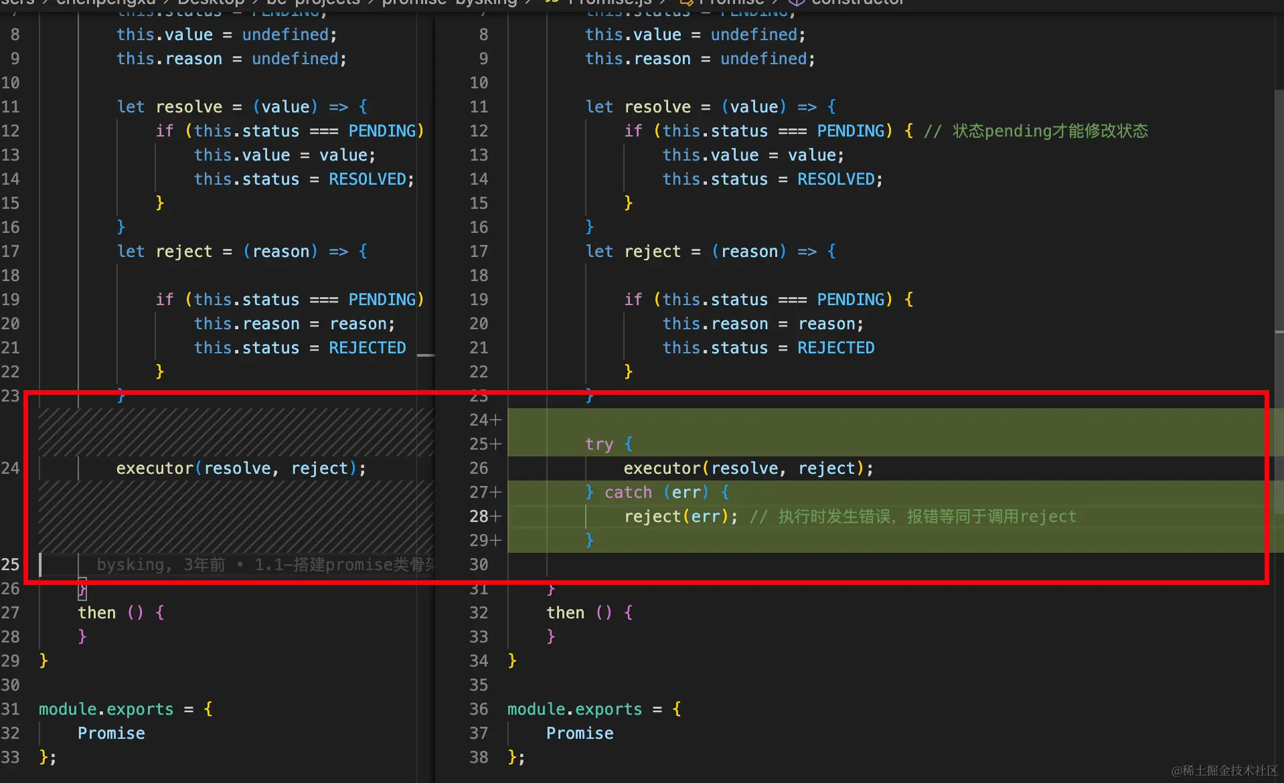1284x783 pixels.
Task: Click this.status = REJECTED in modified pane
Action: 769,347
